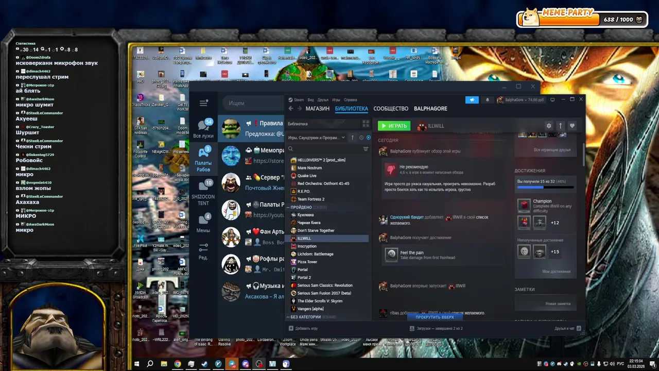
Task: Collapse the 'БЕЗ КАТЕГОРИИ' category
Action: (x=289, y=317)
